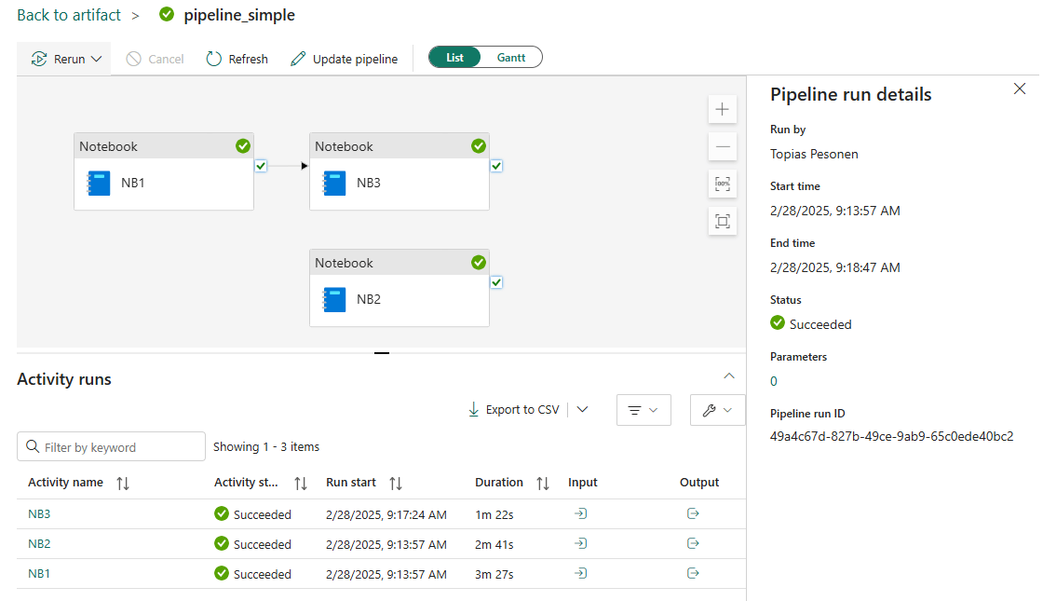Switch to the List view

(x=454, y=58)
